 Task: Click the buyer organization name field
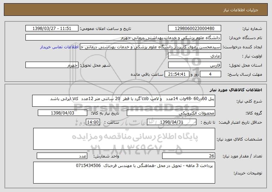123,38
